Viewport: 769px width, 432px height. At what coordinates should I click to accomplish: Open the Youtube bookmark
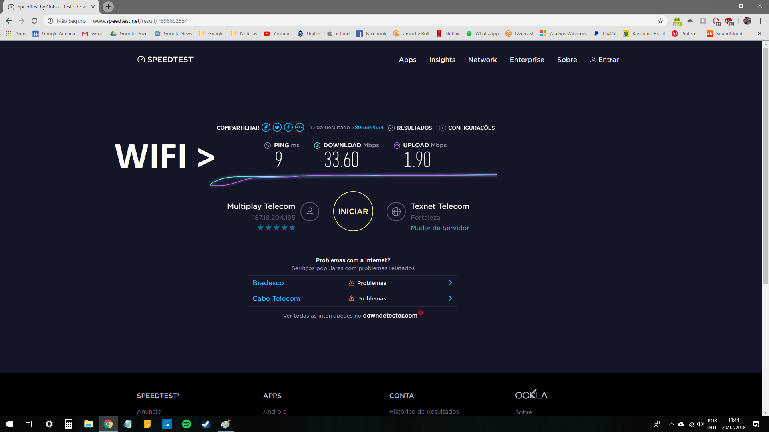coord(277,34)
